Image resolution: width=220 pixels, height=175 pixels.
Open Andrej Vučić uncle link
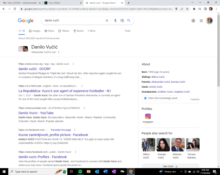pyautogui.click(x=156, y=87)
